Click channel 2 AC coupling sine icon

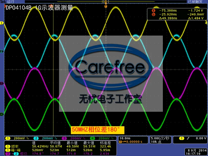pyautogui.click(x=56, y=138)
